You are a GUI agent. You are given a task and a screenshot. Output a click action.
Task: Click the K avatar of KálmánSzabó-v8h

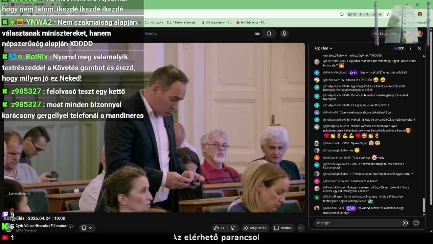pos(317,181)
